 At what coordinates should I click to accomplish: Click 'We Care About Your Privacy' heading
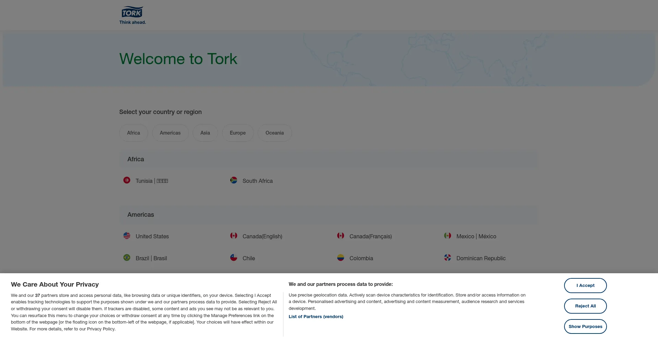[x=55, y=285]
